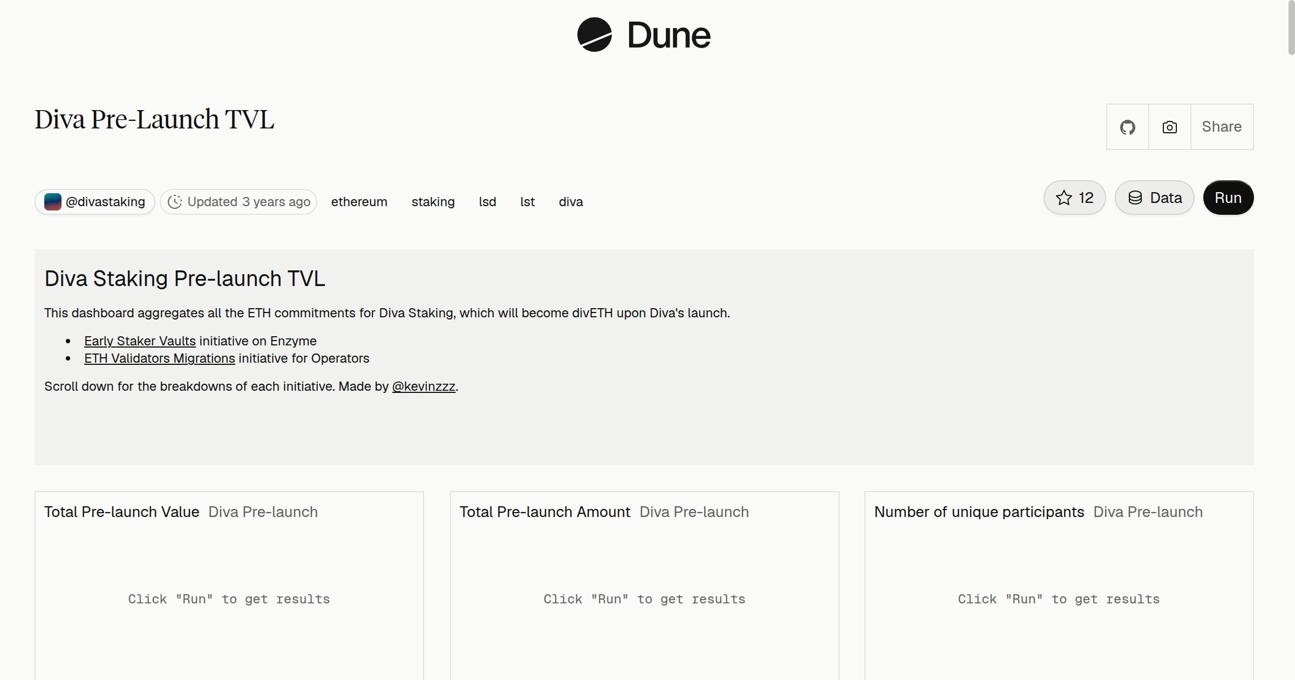
Task: Click the Dune wordmark text
Action: point(669,35)
